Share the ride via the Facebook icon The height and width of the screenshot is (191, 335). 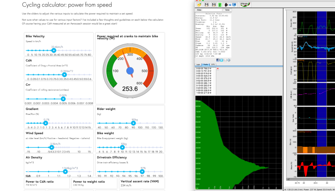(218, 60)
